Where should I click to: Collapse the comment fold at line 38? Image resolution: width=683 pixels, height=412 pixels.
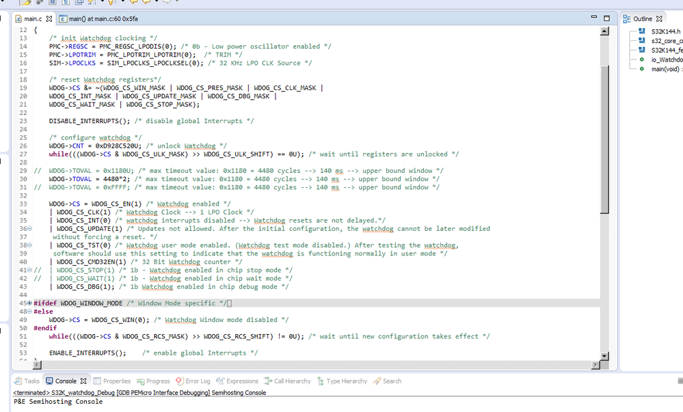point(29,245)
